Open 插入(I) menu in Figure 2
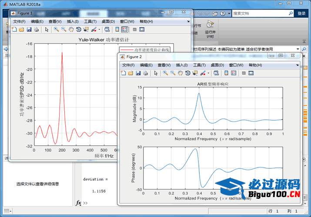This screenshot has height=217, width=311. [182, 65]
